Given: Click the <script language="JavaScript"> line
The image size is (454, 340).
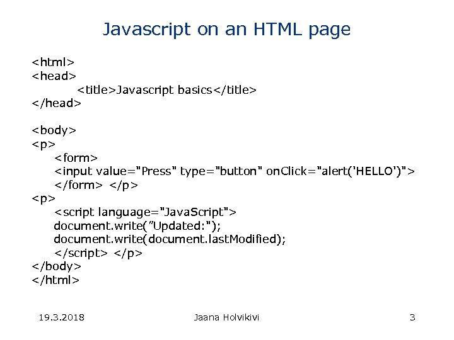Looking at the screenshot, I should tap(146, 213).
